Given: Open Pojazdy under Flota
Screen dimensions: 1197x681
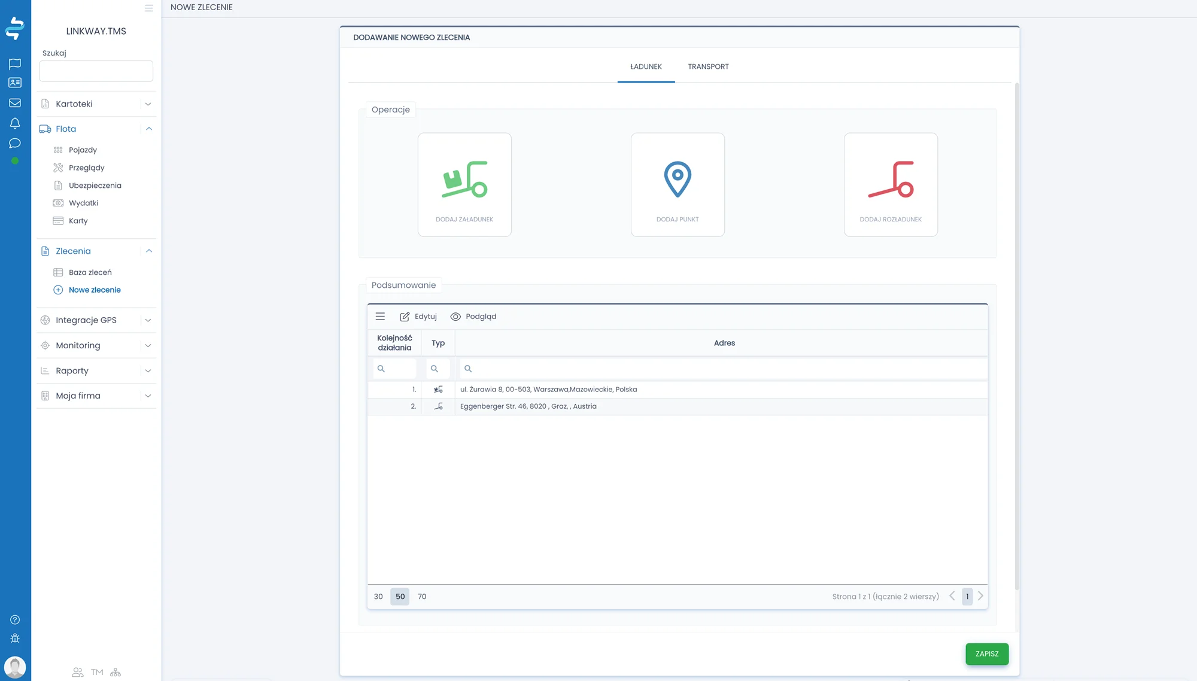Looking at the screenshot, I should tap(83, 150).
